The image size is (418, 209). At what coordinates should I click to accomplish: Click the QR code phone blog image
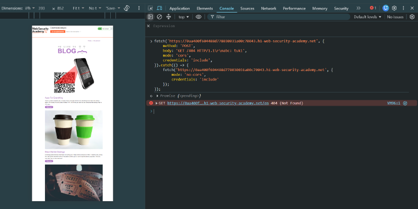[74, 75]
